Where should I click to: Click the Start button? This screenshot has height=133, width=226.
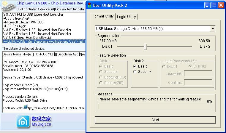(x=155, y=120)
